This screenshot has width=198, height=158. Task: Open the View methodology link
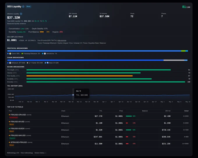pos(27,153)
